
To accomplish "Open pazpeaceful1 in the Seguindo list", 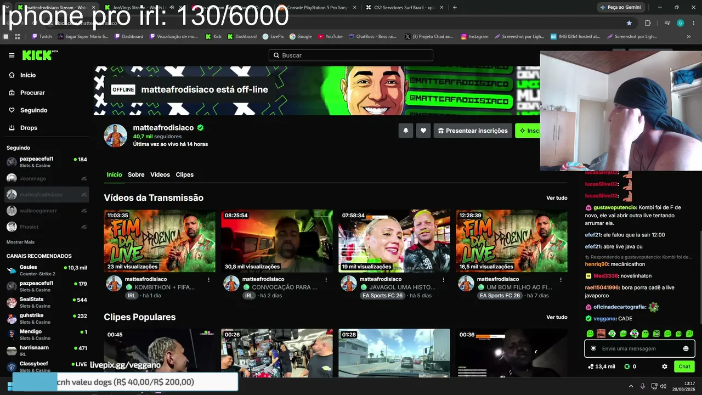I will coord(47,162).
